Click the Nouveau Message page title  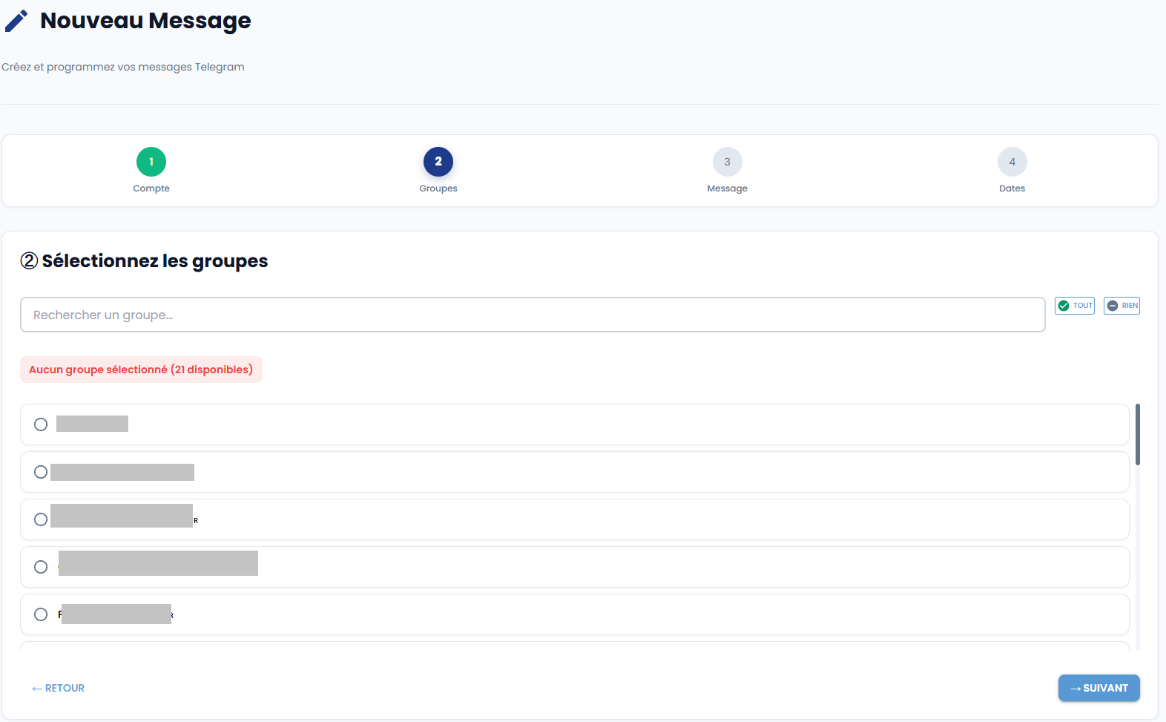(x=145, y=21)
